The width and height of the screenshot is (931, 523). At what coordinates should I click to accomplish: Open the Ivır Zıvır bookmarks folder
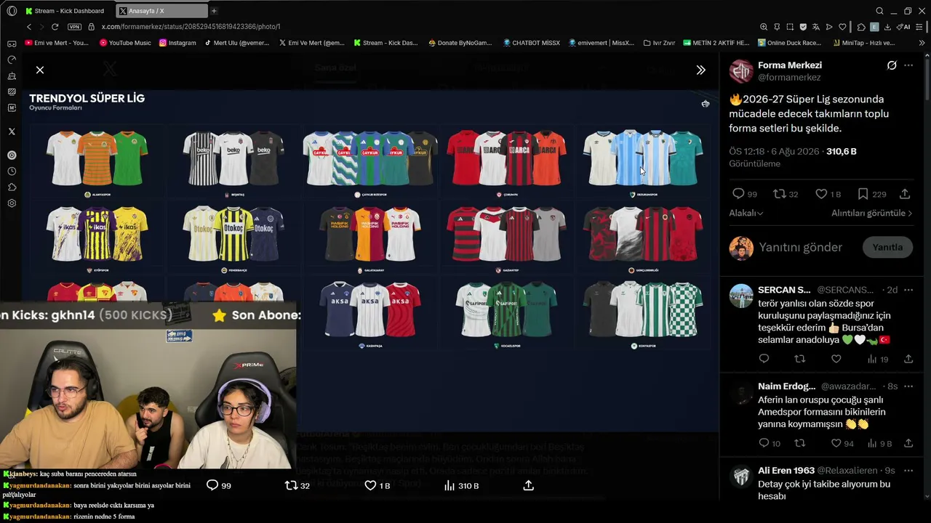pyautogui.click(x=659, y=43)
